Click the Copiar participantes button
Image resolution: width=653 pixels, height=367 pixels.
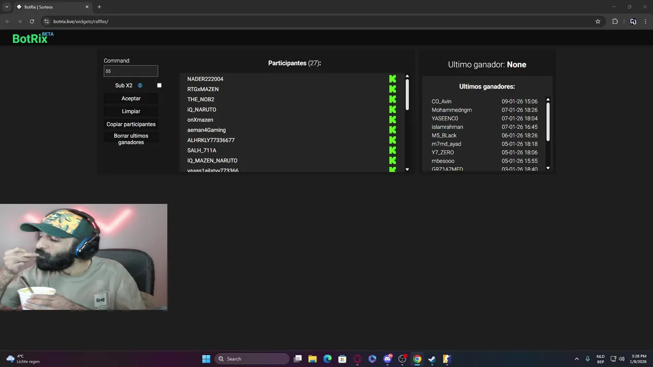131,124
